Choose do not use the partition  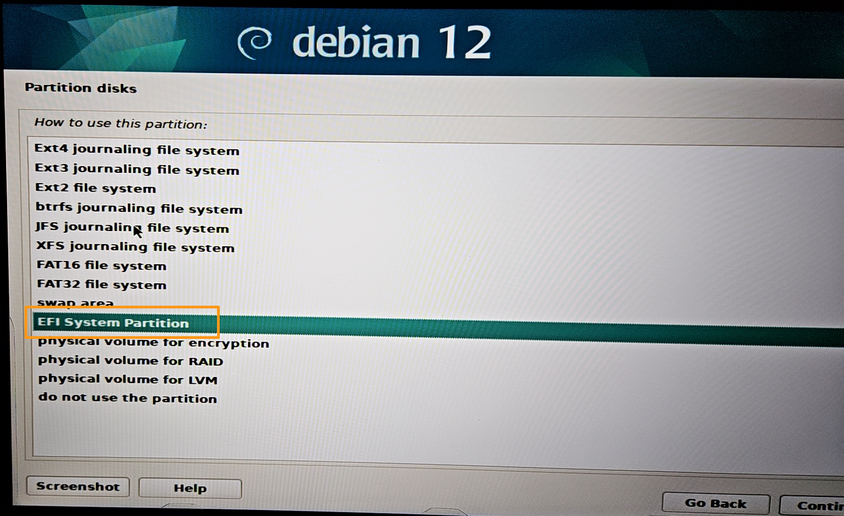[x=128, y=398]
